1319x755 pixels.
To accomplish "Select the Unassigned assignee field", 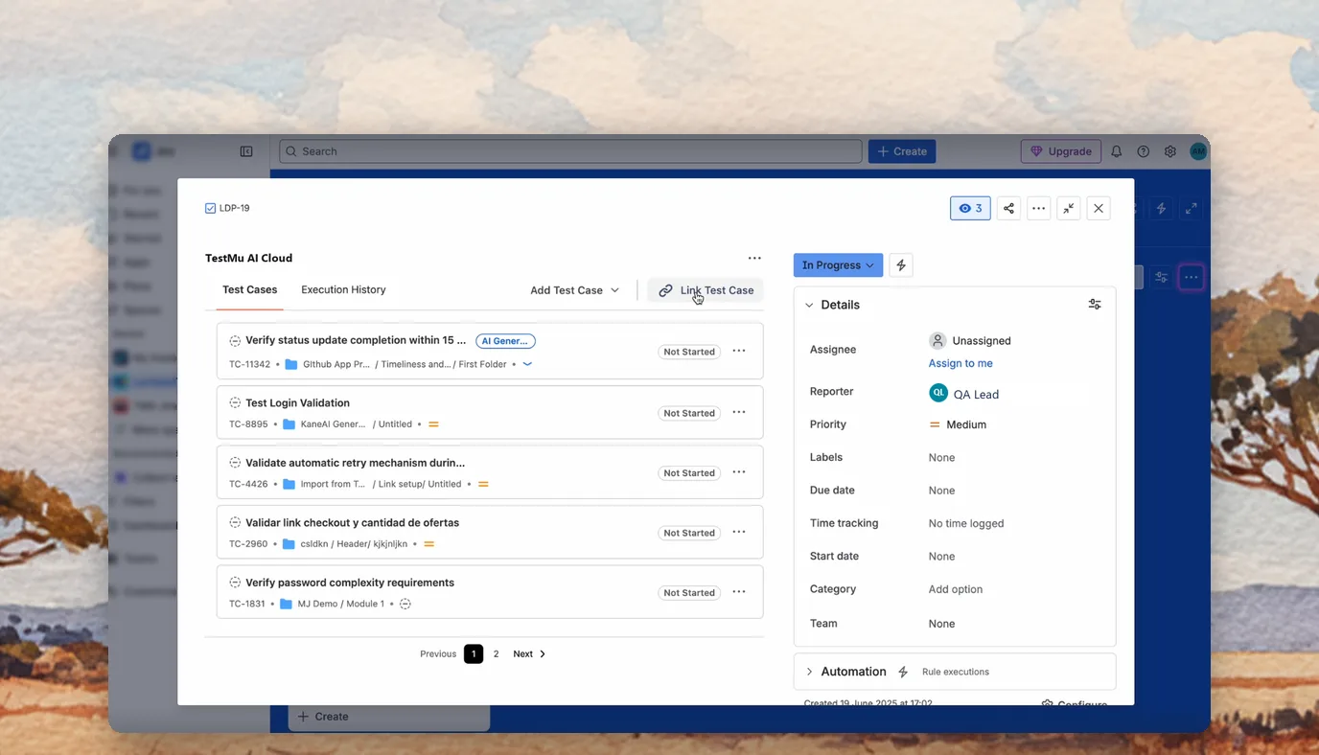I will [971, 340].
